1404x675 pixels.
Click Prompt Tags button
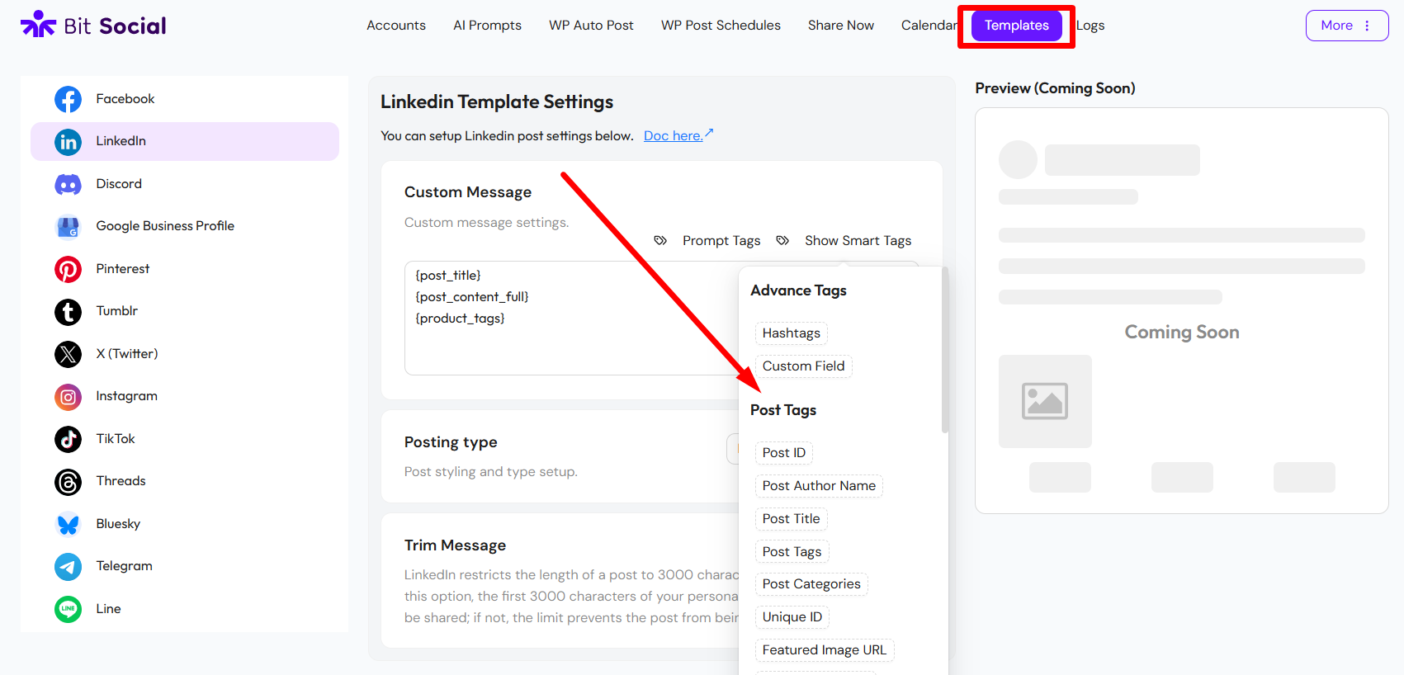[x=721, y=241]
